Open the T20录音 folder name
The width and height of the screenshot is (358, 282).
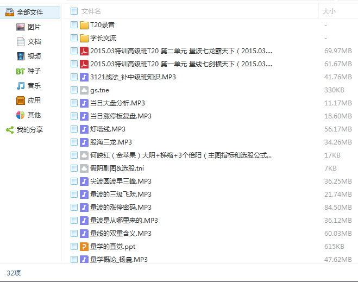pos(102,25)
